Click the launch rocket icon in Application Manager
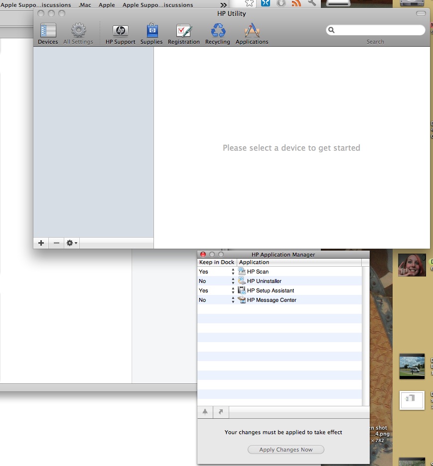This screenshot has height=466, width=433. point(205,412)
